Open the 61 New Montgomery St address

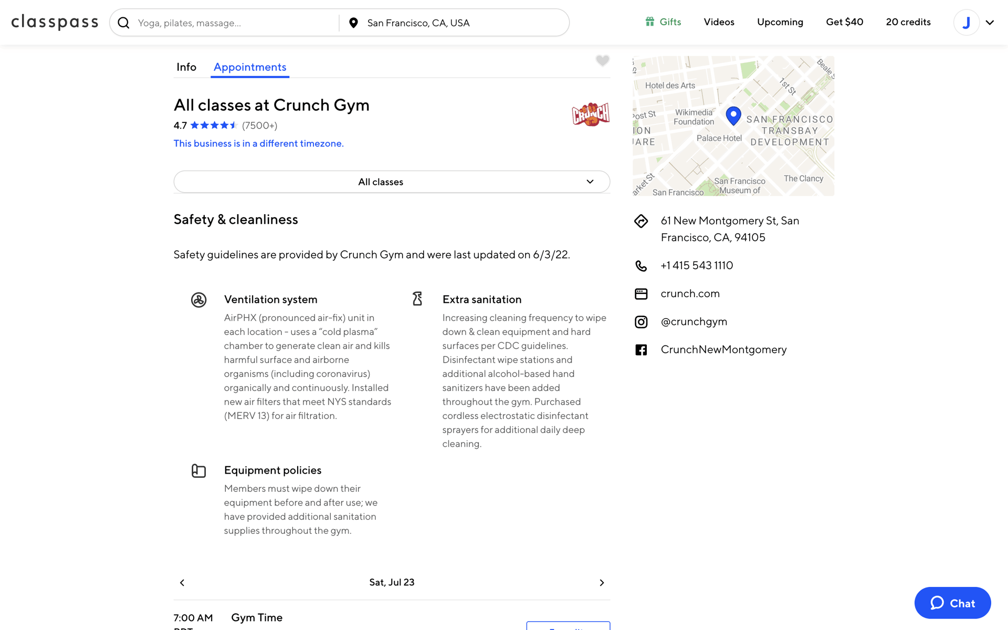(730, 229)
